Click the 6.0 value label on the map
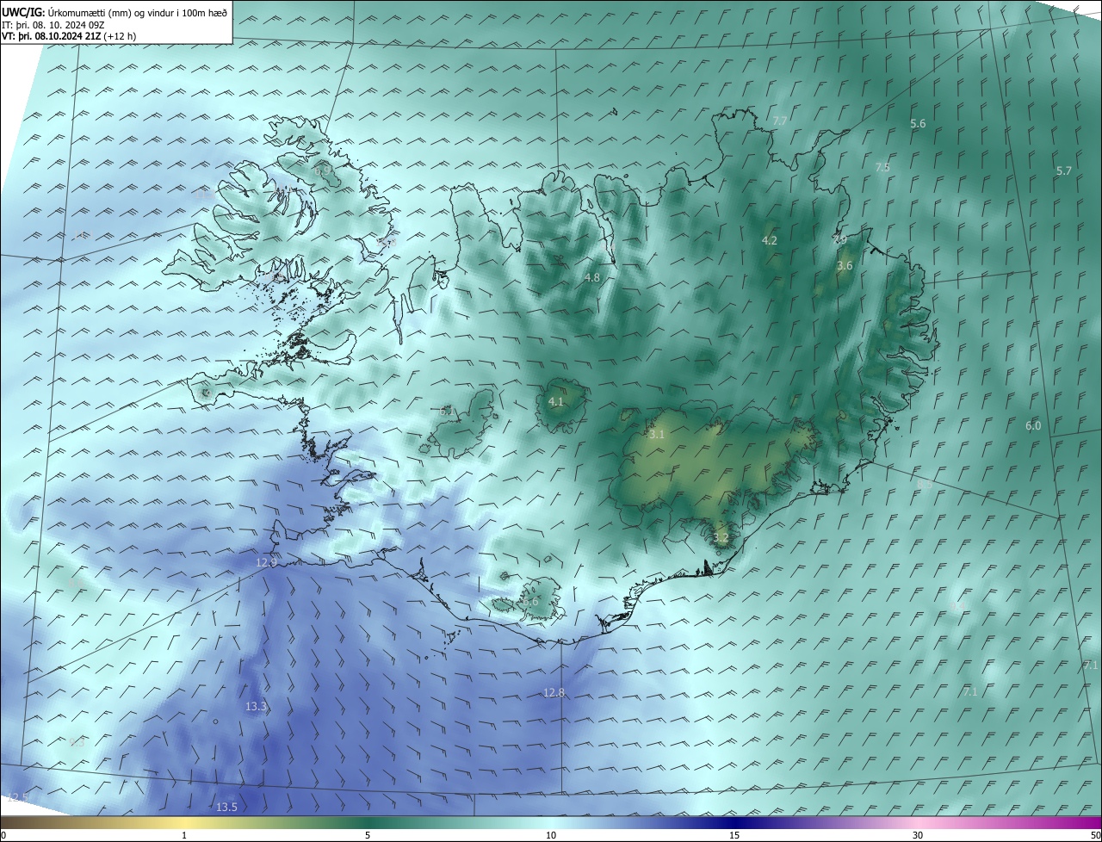This screenshot has height=842, width=1102. pyautogui.click(x=1033, y=426)
